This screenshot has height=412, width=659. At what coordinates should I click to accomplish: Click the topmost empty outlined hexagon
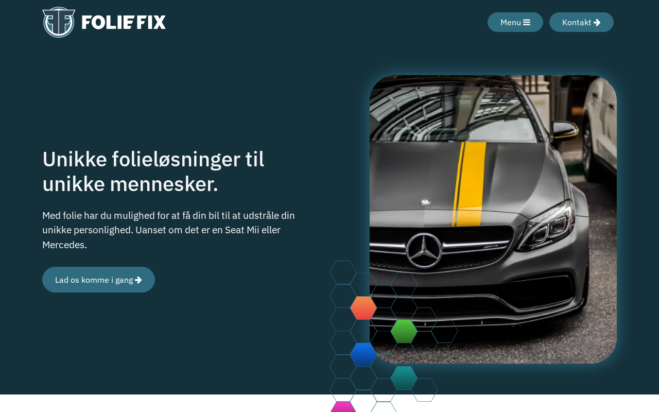[x=343, y=272]
